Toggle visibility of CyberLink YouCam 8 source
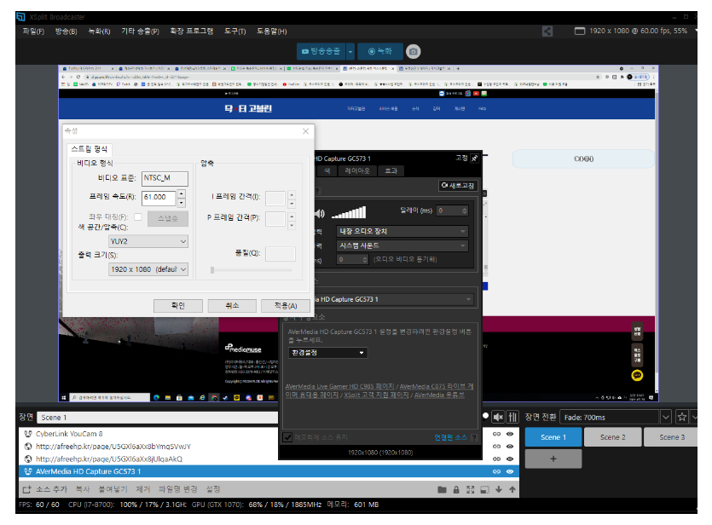 (510, 434)
